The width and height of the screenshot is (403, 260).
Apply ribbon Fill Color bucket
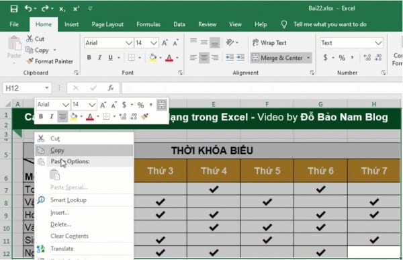[x=153, y=58]
